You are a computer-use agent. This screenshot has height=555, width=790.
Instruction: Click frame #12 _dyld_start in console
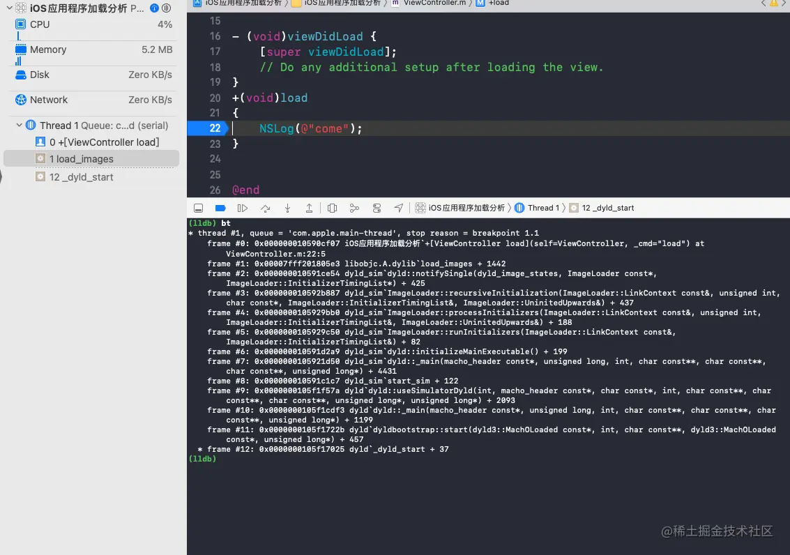tap(328, 449)
